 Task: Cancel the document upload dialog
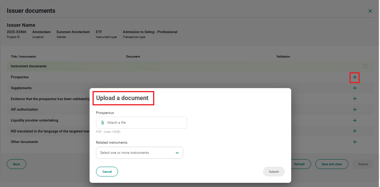[107, 172]
